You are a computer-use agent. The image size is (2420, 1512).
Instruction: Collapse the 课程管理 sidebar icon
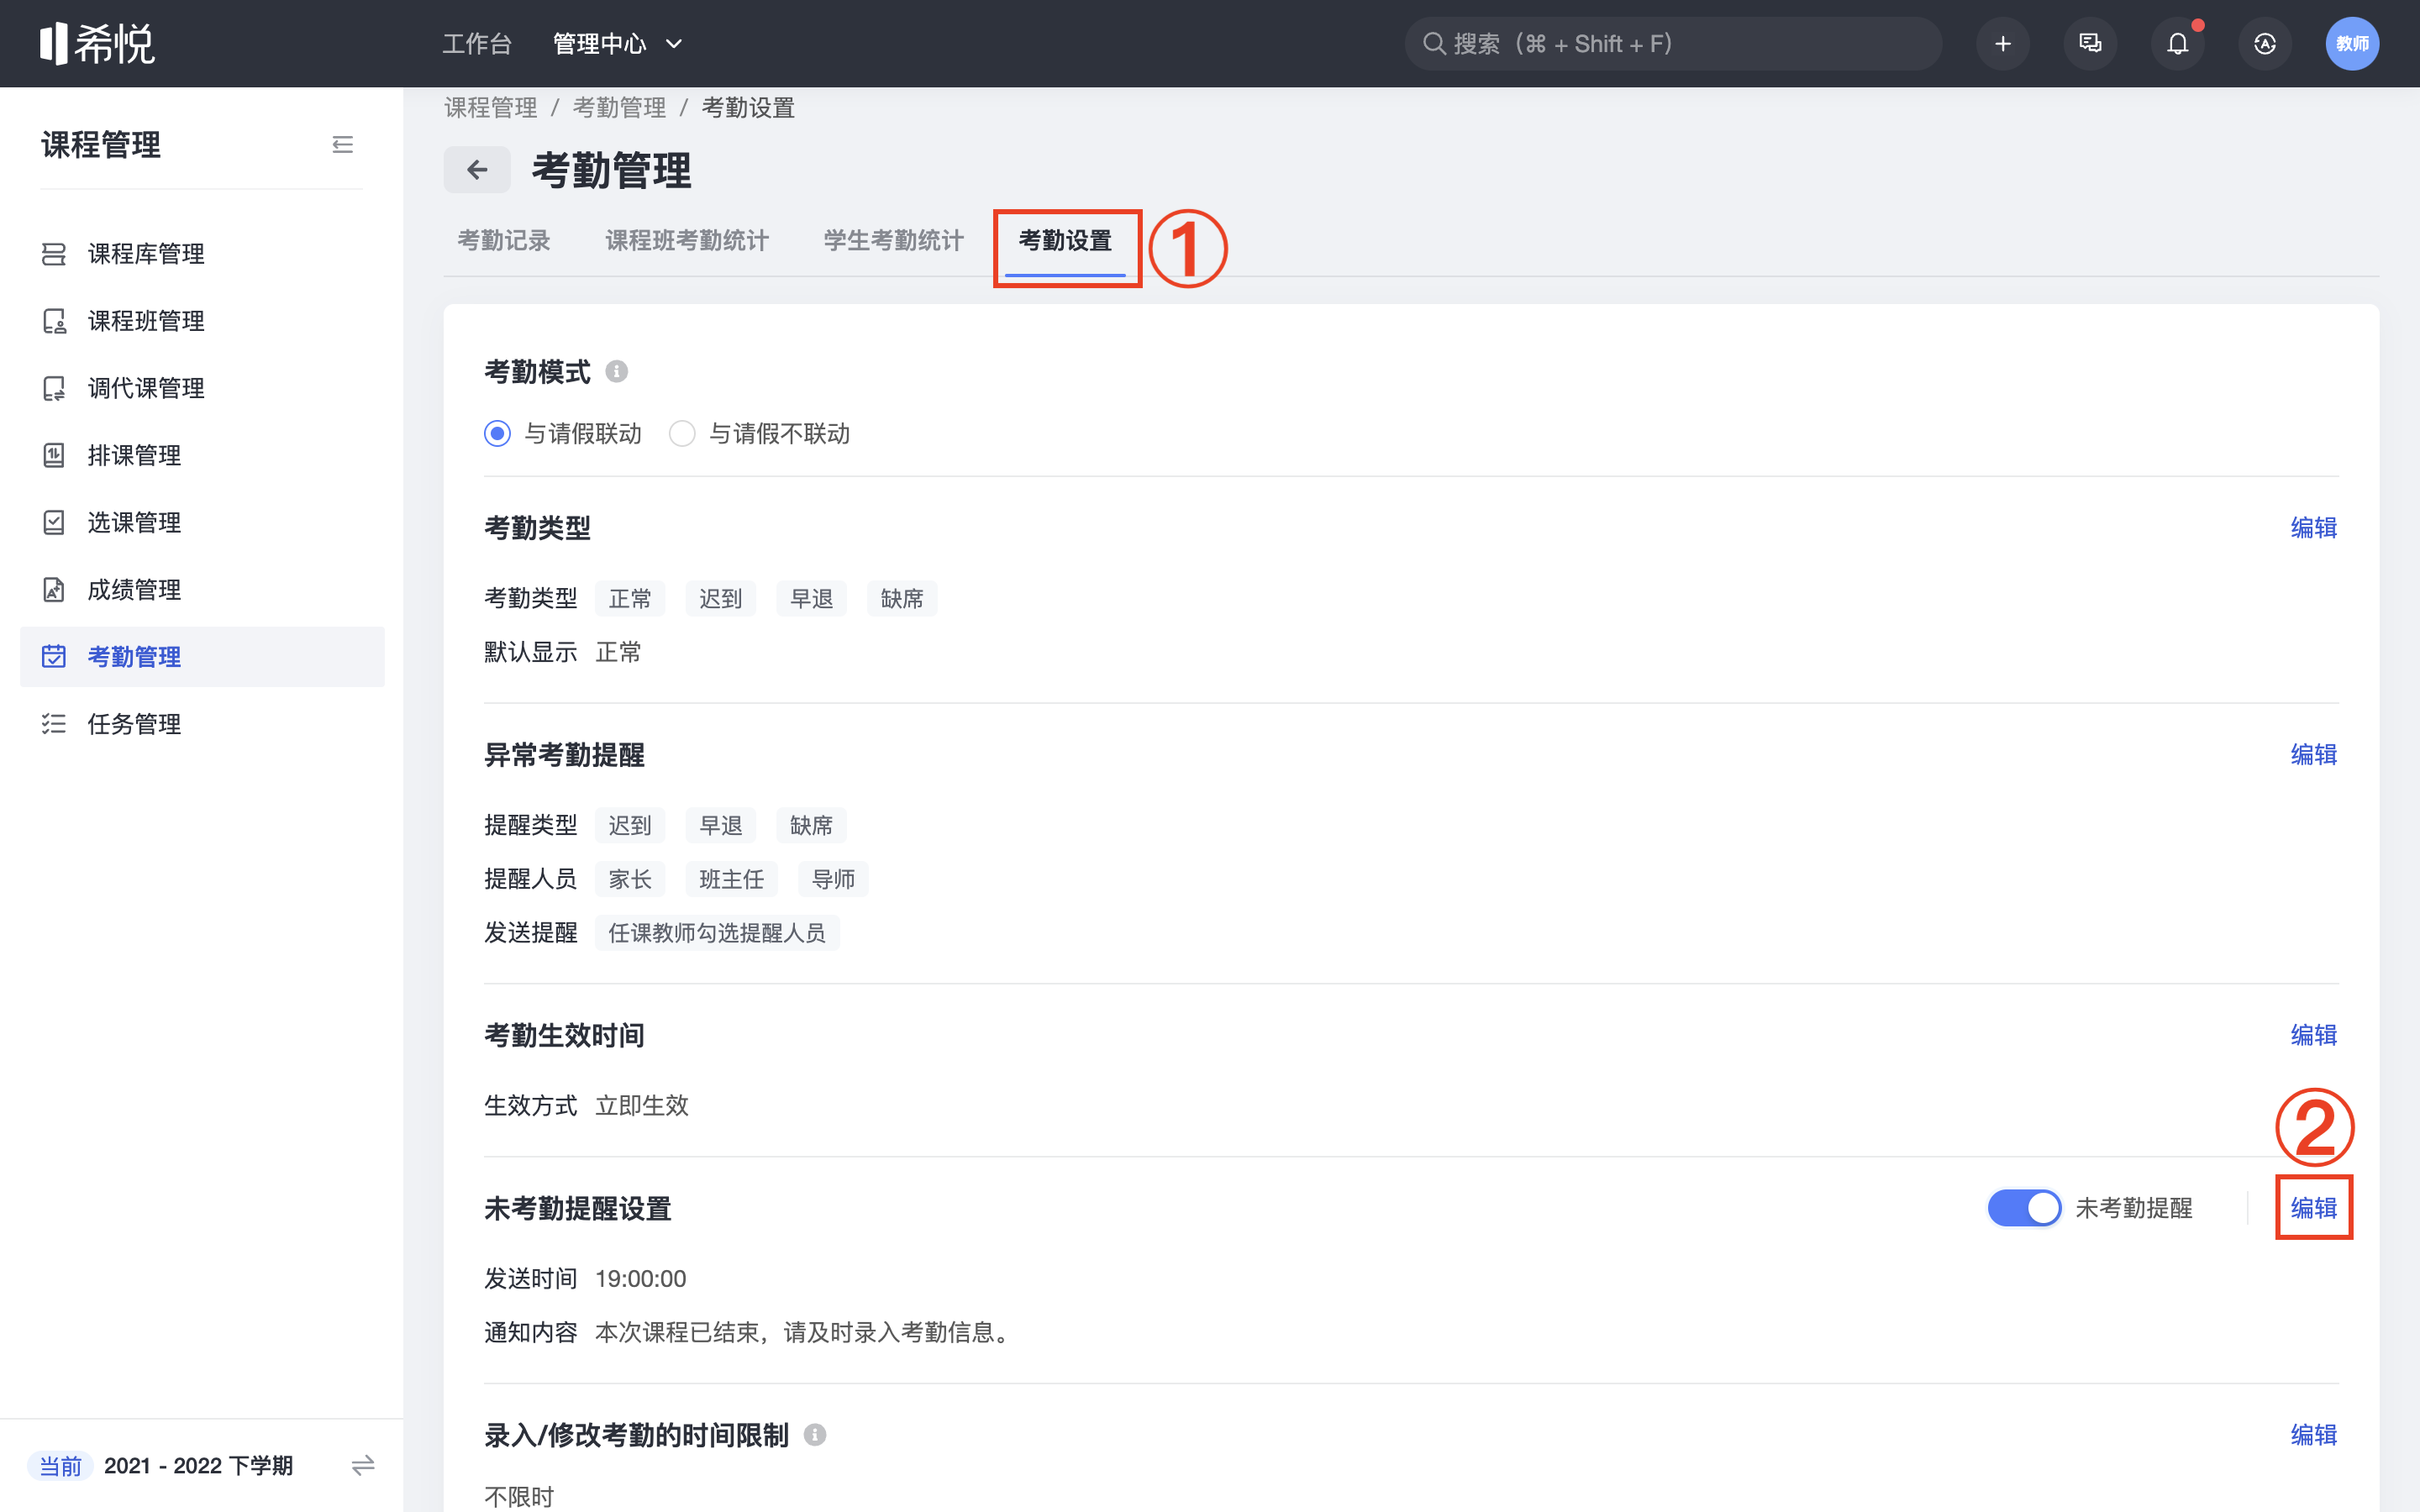343,145
